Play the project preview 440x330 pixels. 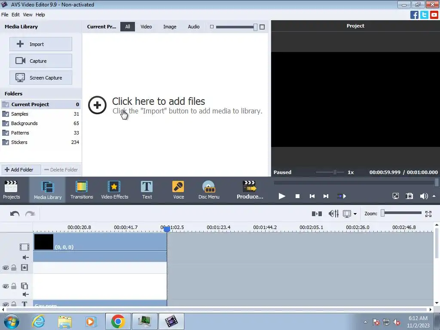(282, 196)
